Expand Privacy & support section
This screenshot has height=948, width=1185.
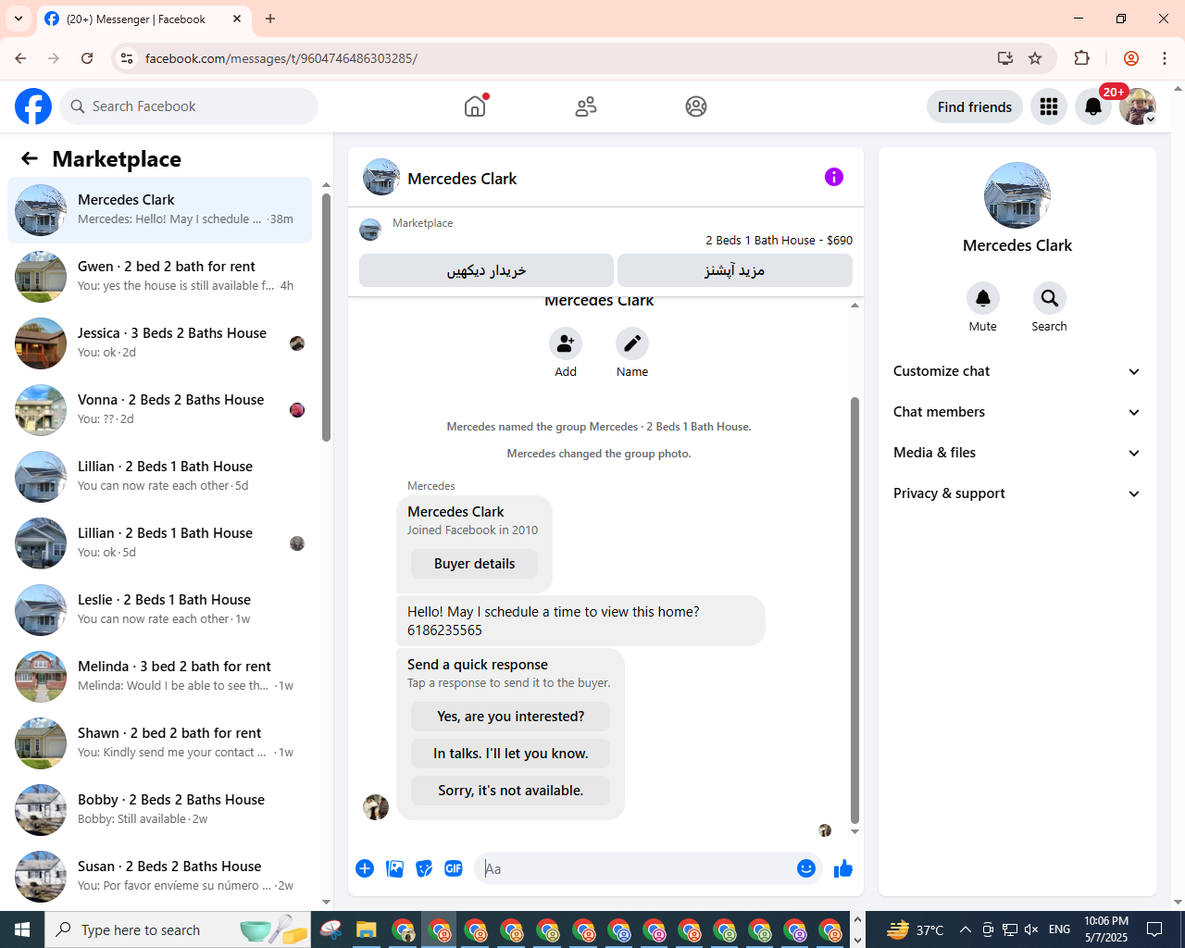1017,493
